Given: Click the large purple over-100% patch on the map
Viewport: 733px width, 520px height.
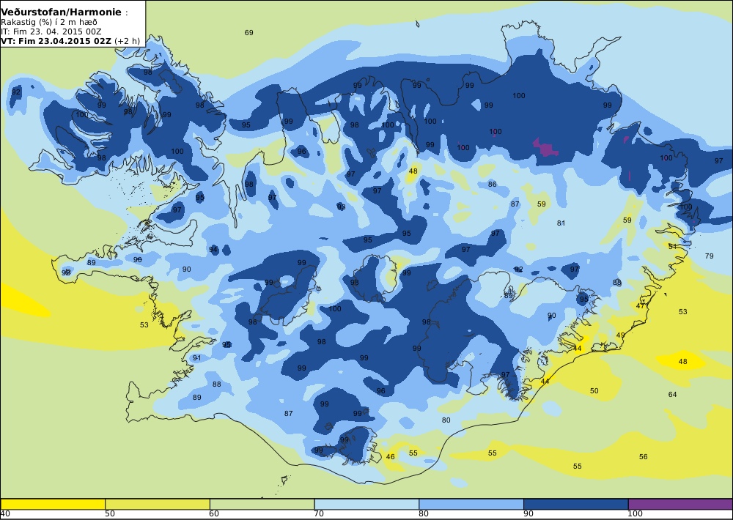Looking at the screenshot, I should (545, 148).
